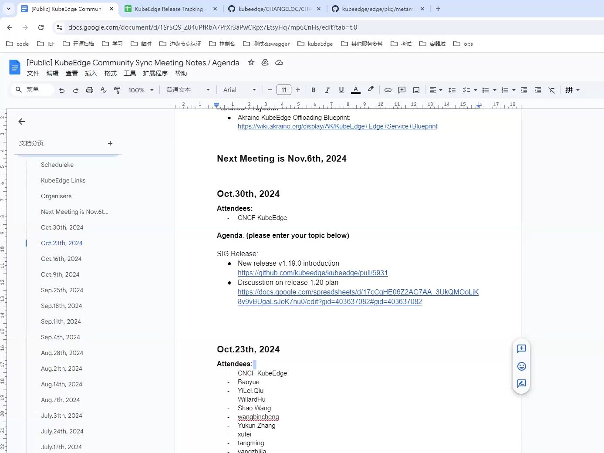
Task: Decrease the paragraph indent
Action: pos(524,90)
